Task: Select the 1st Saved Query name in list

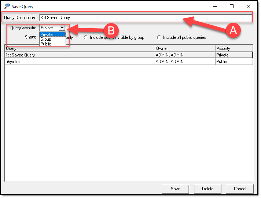Action: [x=20, y=55]
